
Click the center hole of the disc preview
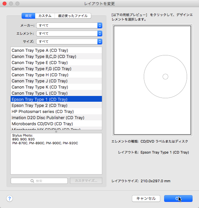[165, 77]
